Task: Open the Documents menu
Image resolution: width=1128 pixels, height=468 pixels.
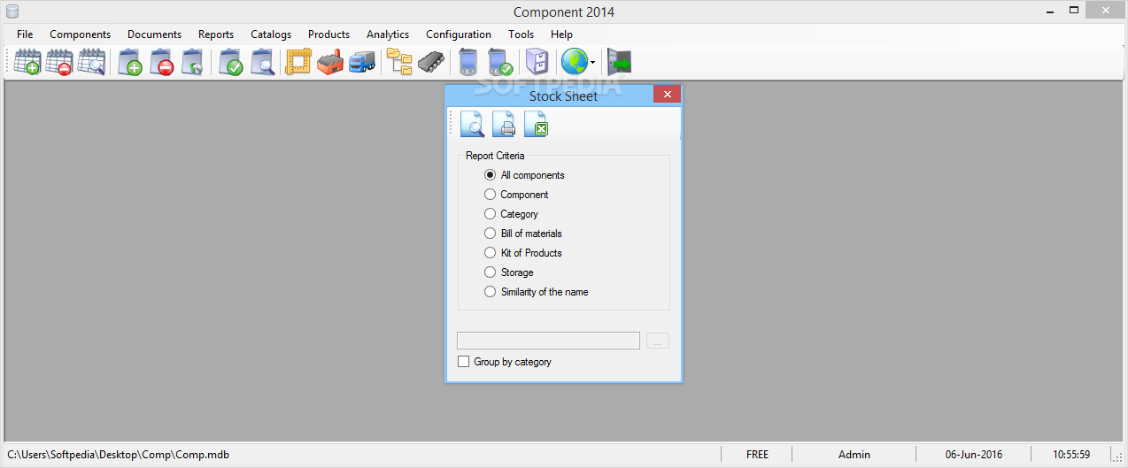Action: [x=154, y=35]
